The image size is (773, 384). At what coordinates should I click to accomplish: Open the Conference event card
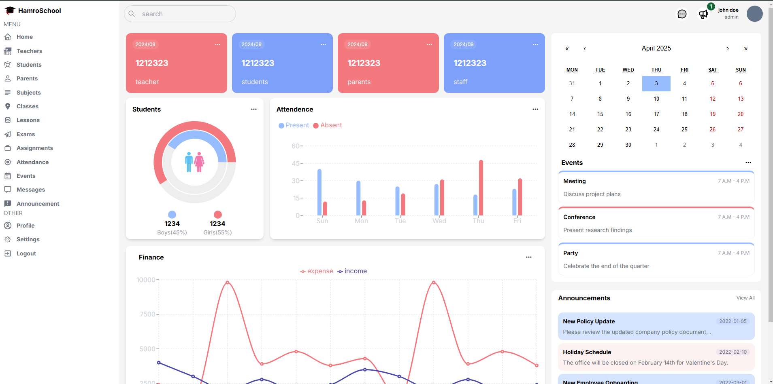[656, 223]
